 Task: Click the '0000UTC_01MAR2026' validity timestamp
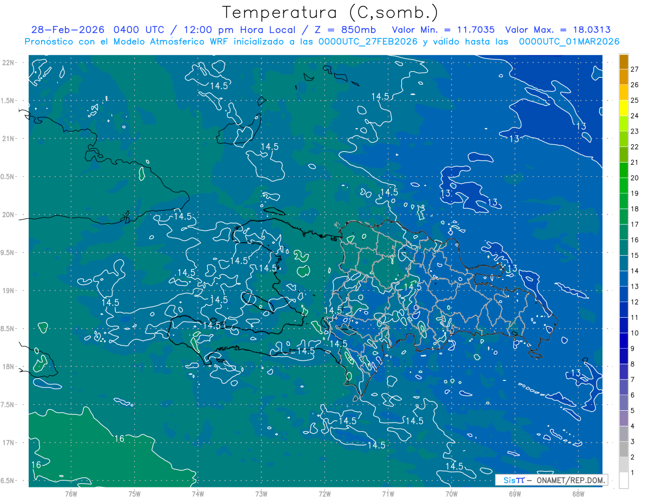point(569,42)
